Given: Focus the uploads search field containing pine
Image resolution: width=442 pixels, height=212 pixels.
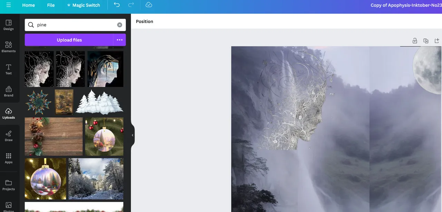Looking at the screenshot, I should coord(75,25).
